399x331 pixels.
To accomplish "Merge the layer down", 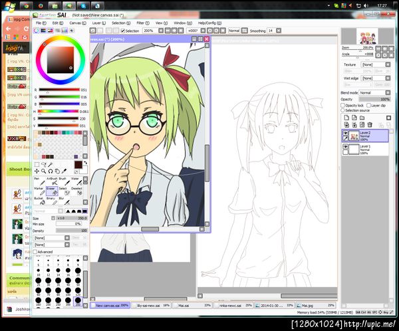I will pos(354,125).
